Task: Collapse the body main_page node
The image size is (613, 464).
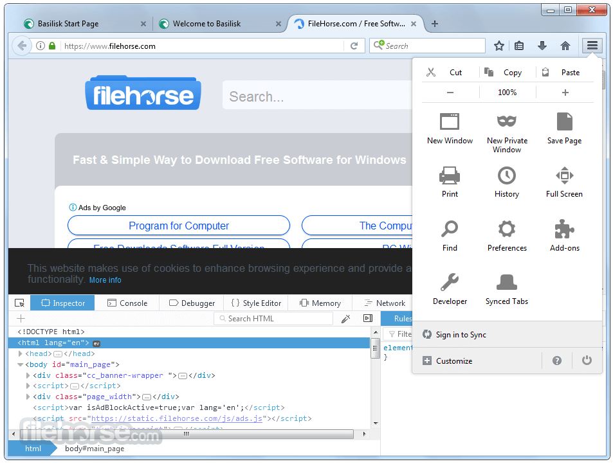Action: [x=21, y=365]
